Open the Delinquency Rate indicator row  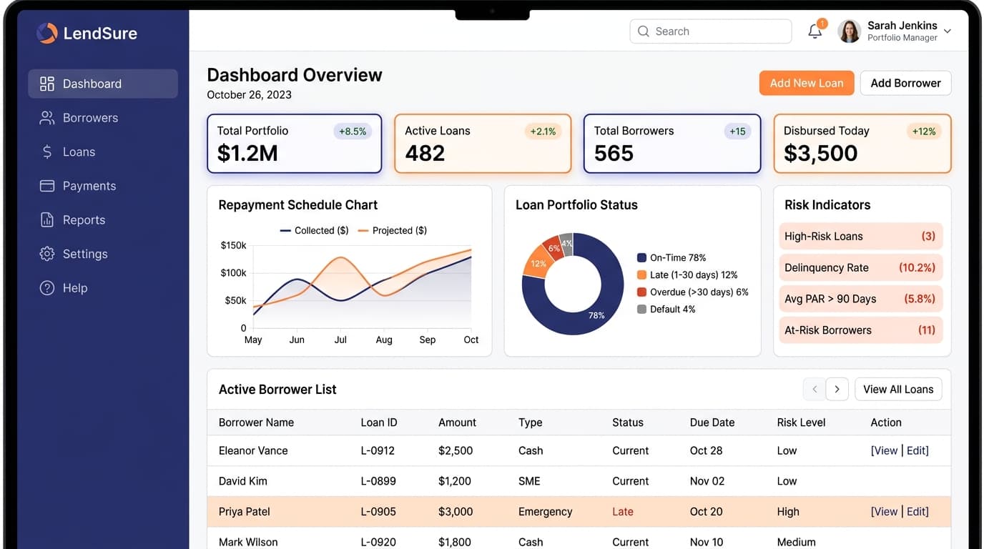point(861,268)
